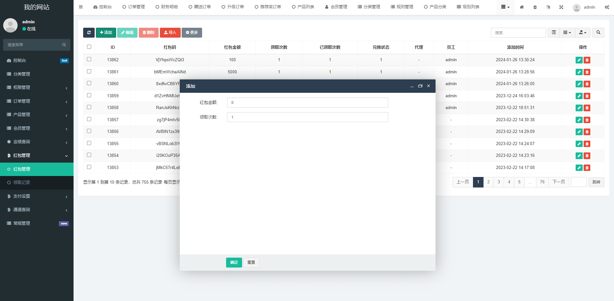
Task: Click the edit icon for row 13862
Action: pyautogui.click(x=579, y=60)
